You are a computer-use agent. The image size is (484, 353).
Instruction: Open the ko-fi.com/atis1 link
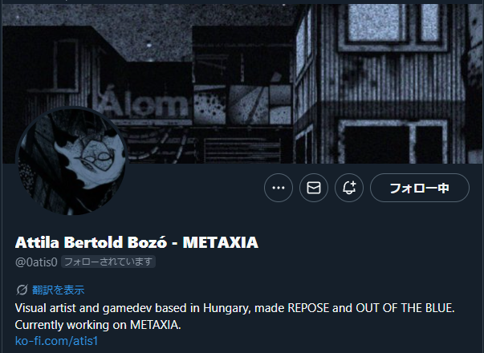56,341
